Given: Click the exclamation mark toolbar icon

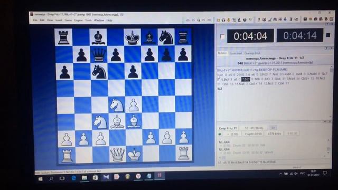Looking at the screenshot, I should 259,20.
